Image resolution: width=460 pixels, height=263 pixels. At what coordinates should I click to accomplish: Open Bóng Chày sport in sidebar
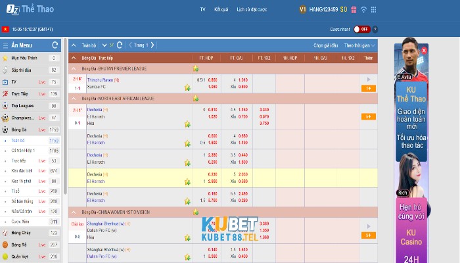tap(30, 233)
